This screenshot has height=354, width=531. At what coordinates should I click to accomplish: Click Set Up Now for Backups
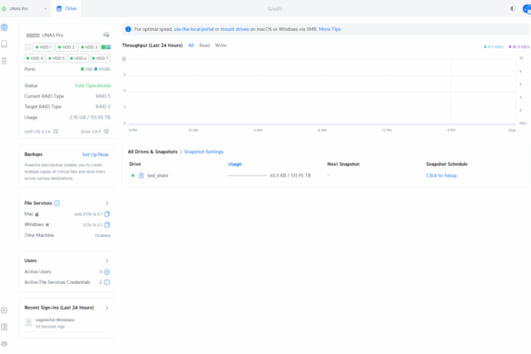tap(95, 154)
